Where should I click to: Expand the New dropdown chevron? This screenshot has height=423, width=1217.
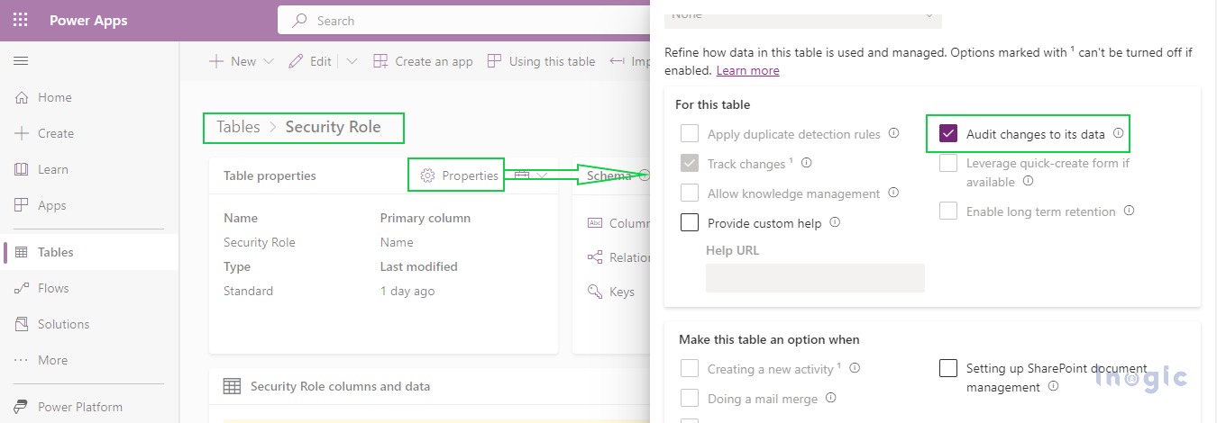tap(269, 61)
